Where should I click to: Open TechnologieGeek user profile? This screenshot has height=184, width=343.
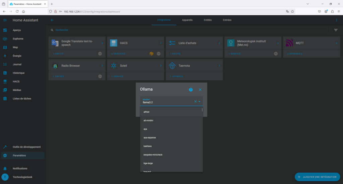(23, 177)
